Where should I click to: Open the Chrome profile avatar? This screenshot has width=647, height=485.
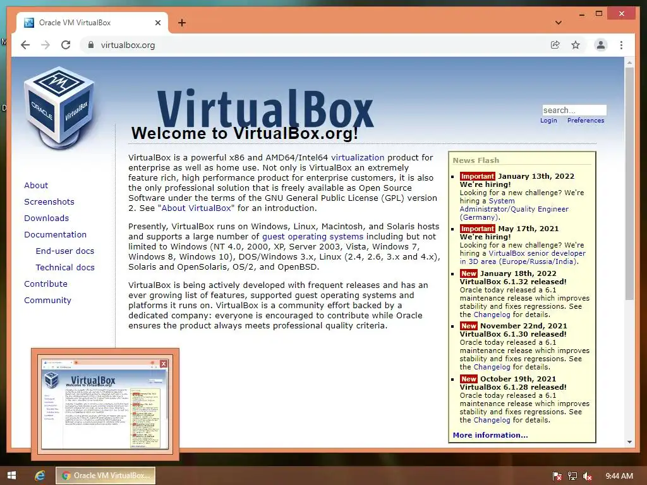click(x=601, y=45)
